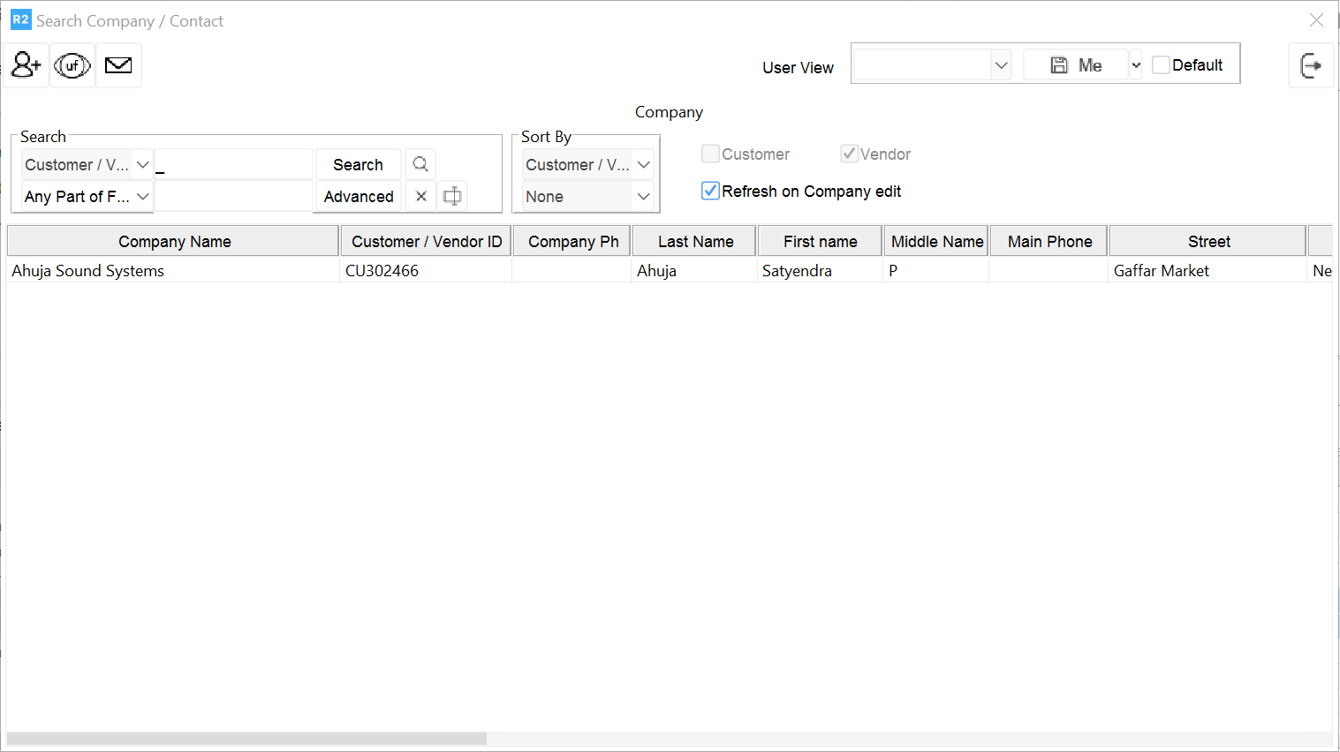Clear search using the X icon
Image resolution: width=1340 pixels, height=752 pixels.
click(x=421, y=196)
